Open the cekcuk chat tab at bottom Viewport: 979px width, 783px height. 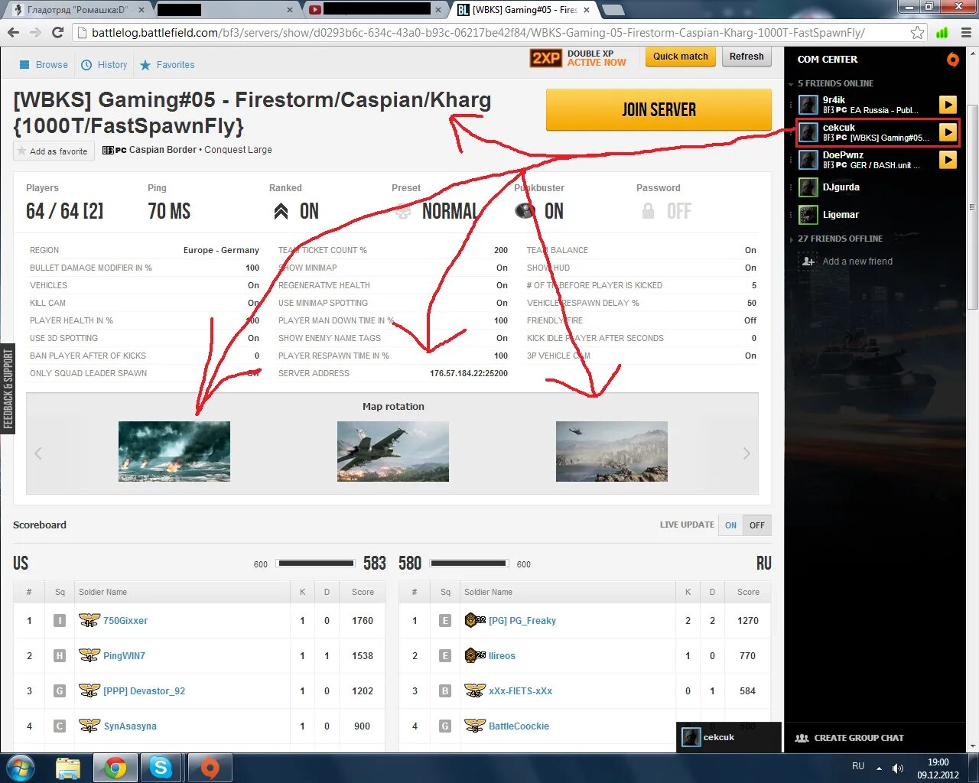(728, 737)
